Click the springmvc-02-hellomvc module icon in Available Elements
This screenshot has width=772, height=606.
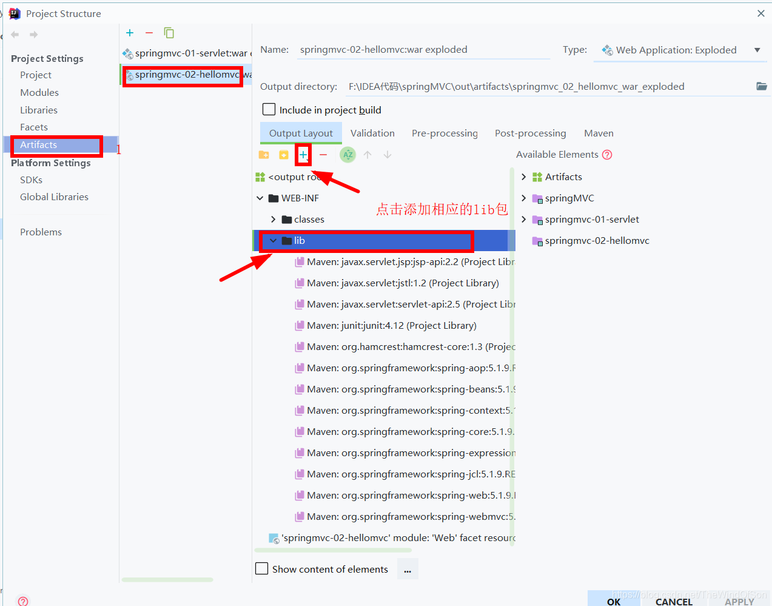click(537, 241)
